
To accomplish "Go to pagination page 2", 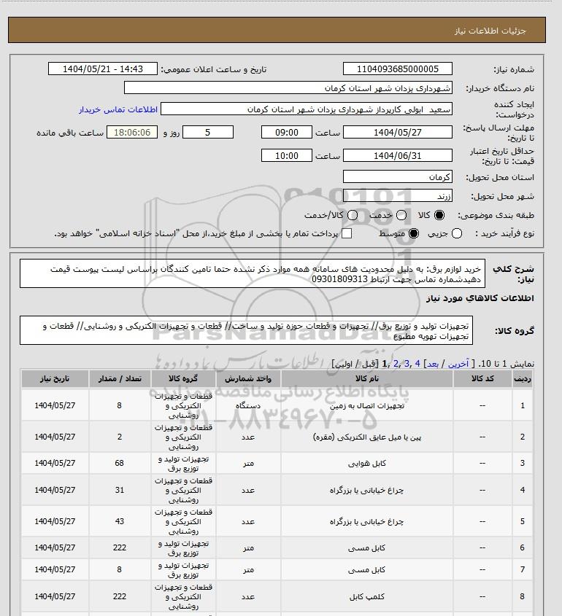I will [396, 364].
